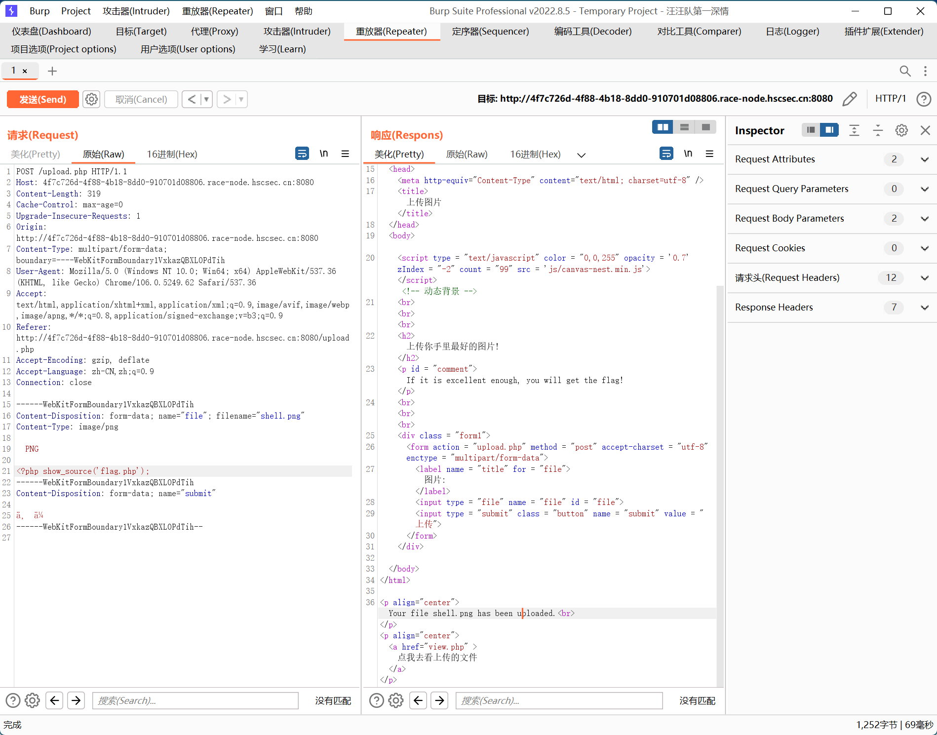This screenshot has height=735, width=937.
Task: Open next-history dropdown arrow
Action: point(241,99)
